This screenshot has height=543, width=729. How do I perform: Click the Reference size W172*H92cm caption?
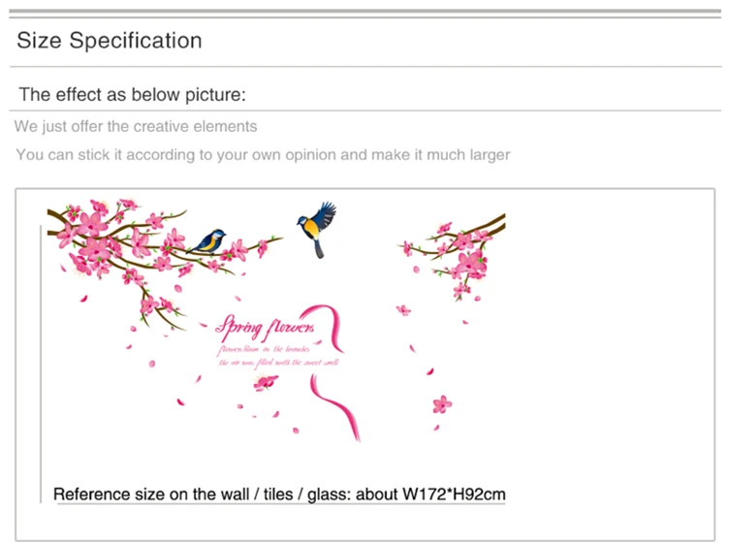(x=279, y=494)
